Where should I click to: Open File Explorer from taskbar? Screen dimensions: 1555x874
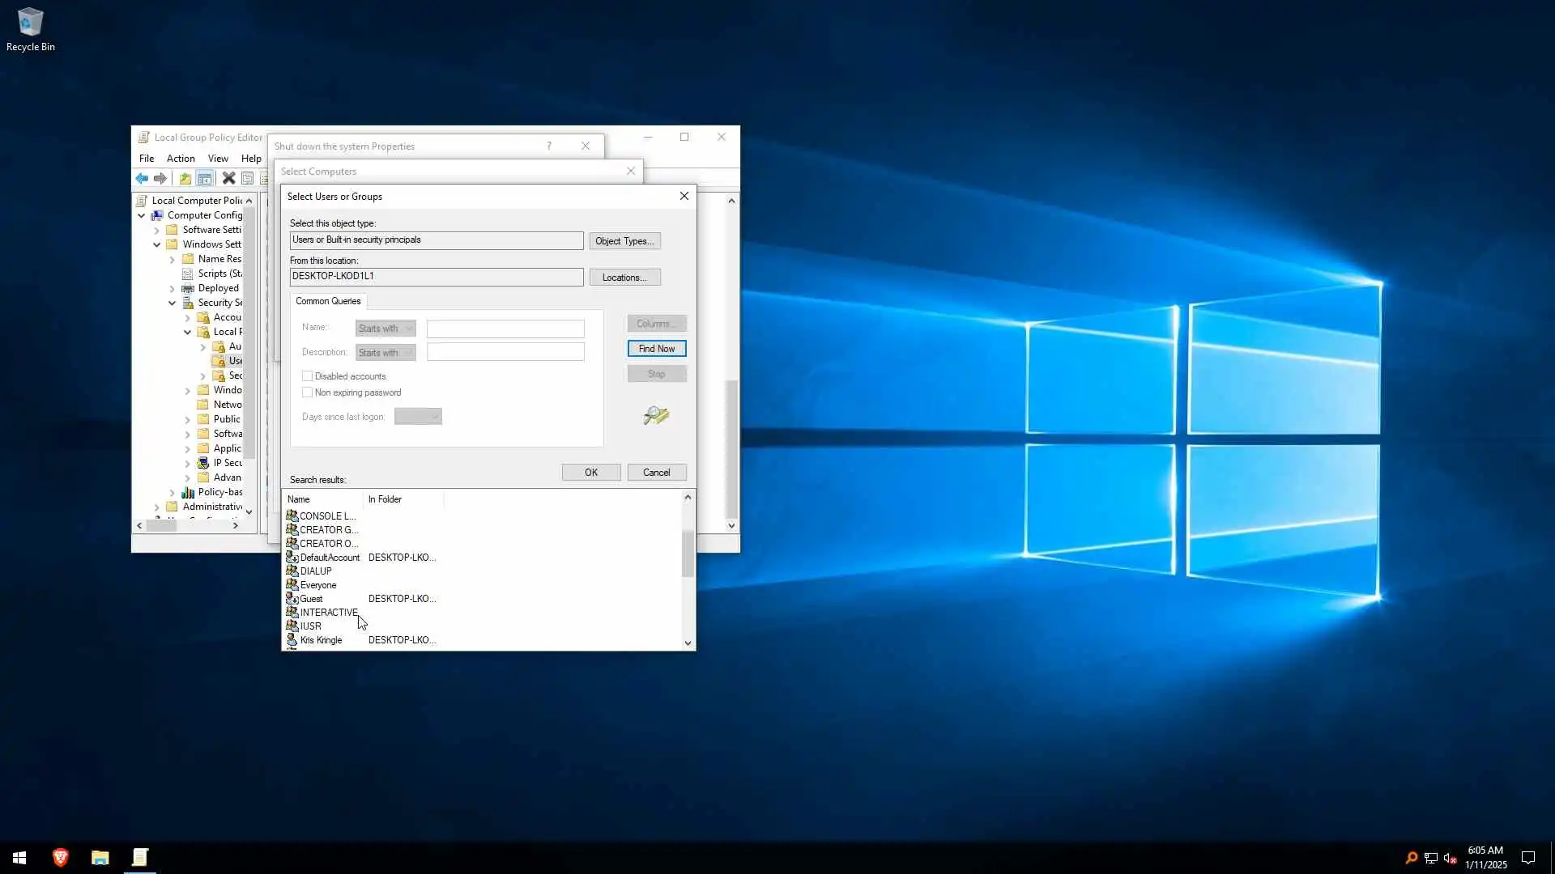coord(100,857)
